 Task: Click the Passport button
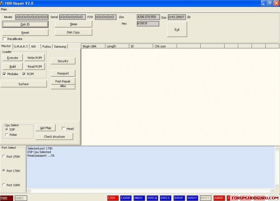click(63, 73)
